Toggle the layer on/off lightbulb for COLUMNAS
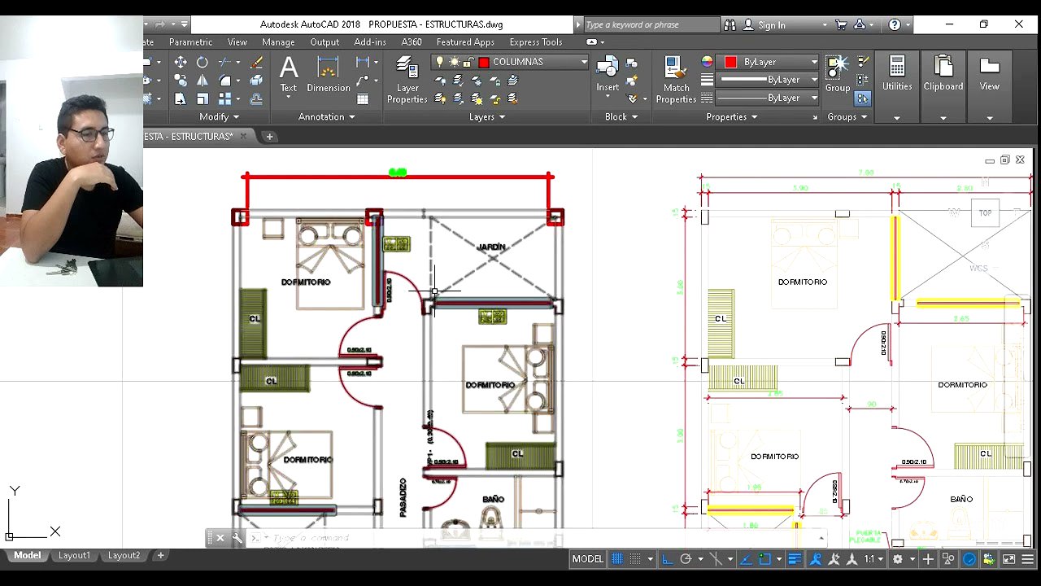The height and width of the screenshot is (586, 1041). [440, 62]
